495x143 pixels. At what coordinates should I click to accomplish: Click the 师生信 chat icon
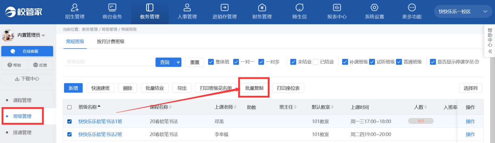(x=299, y=8)
